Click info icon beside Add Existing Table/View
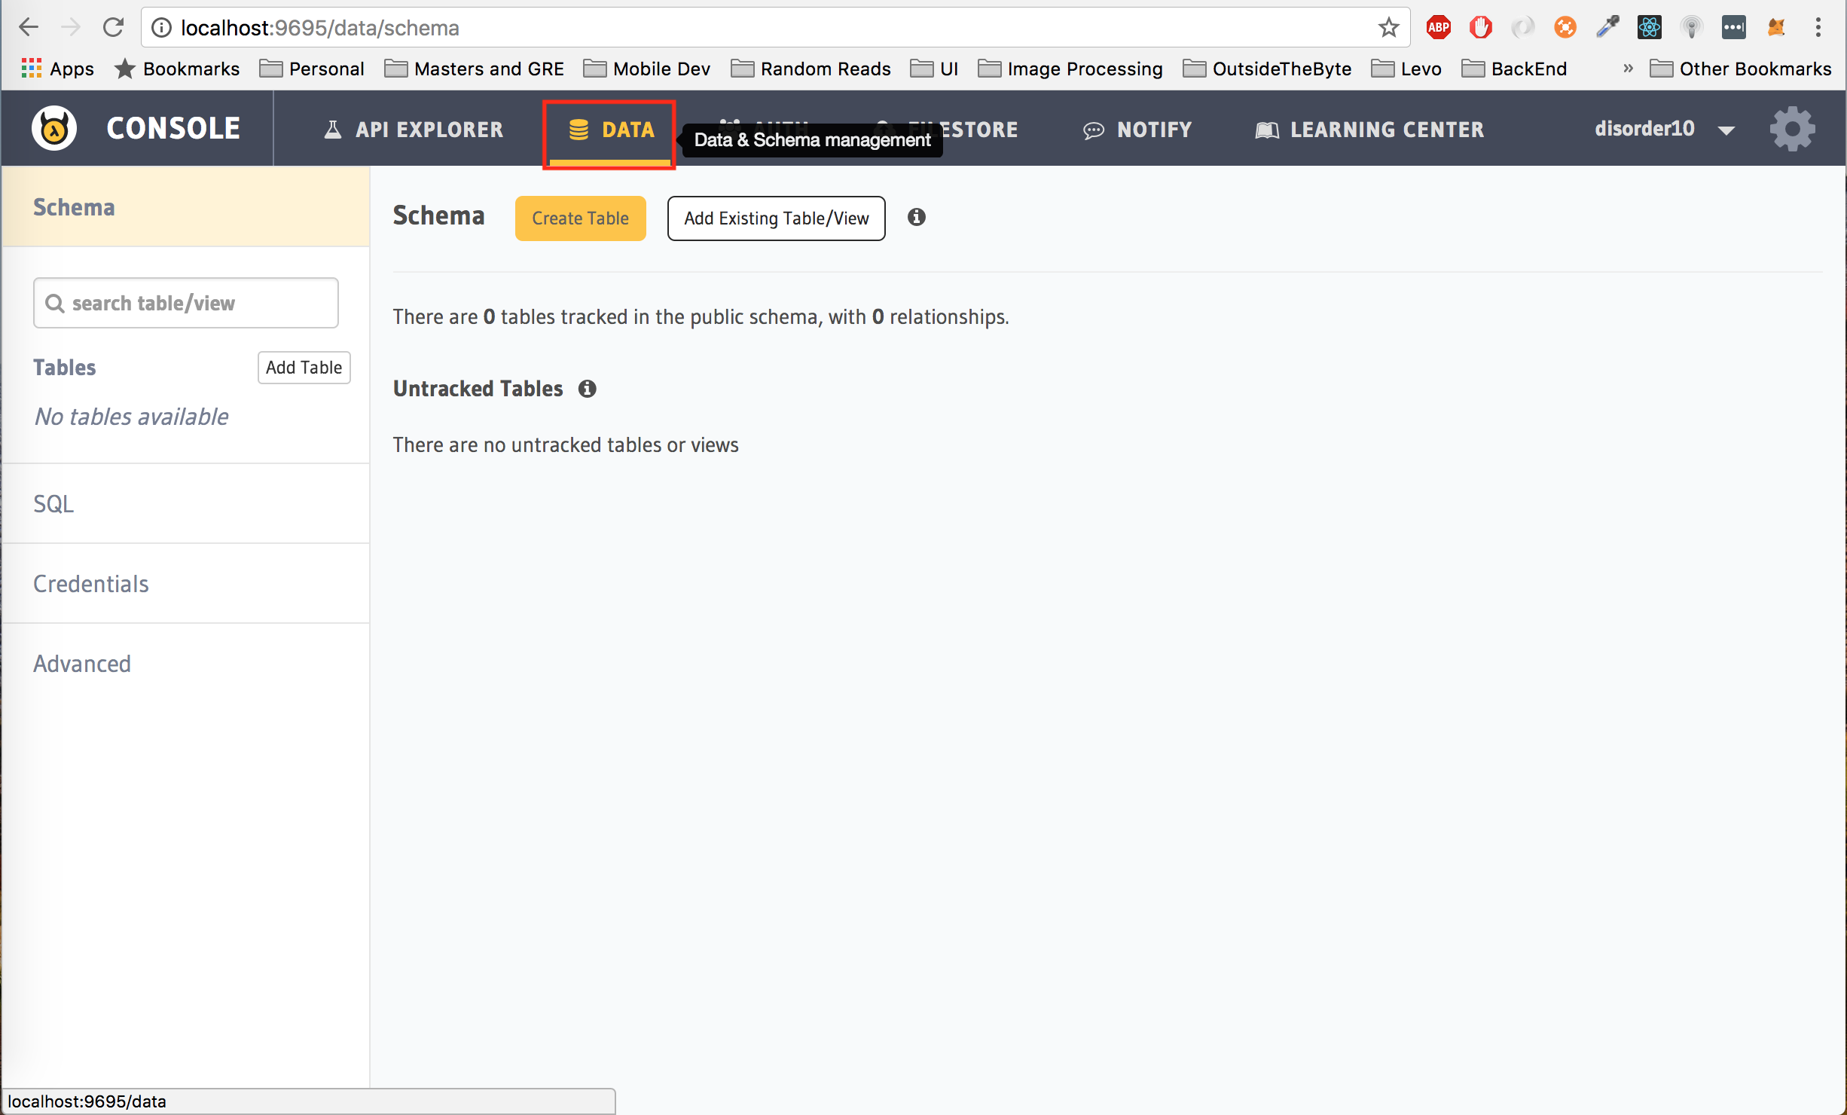Screen dimensions: 1847x1115 (x=916, y=218)
